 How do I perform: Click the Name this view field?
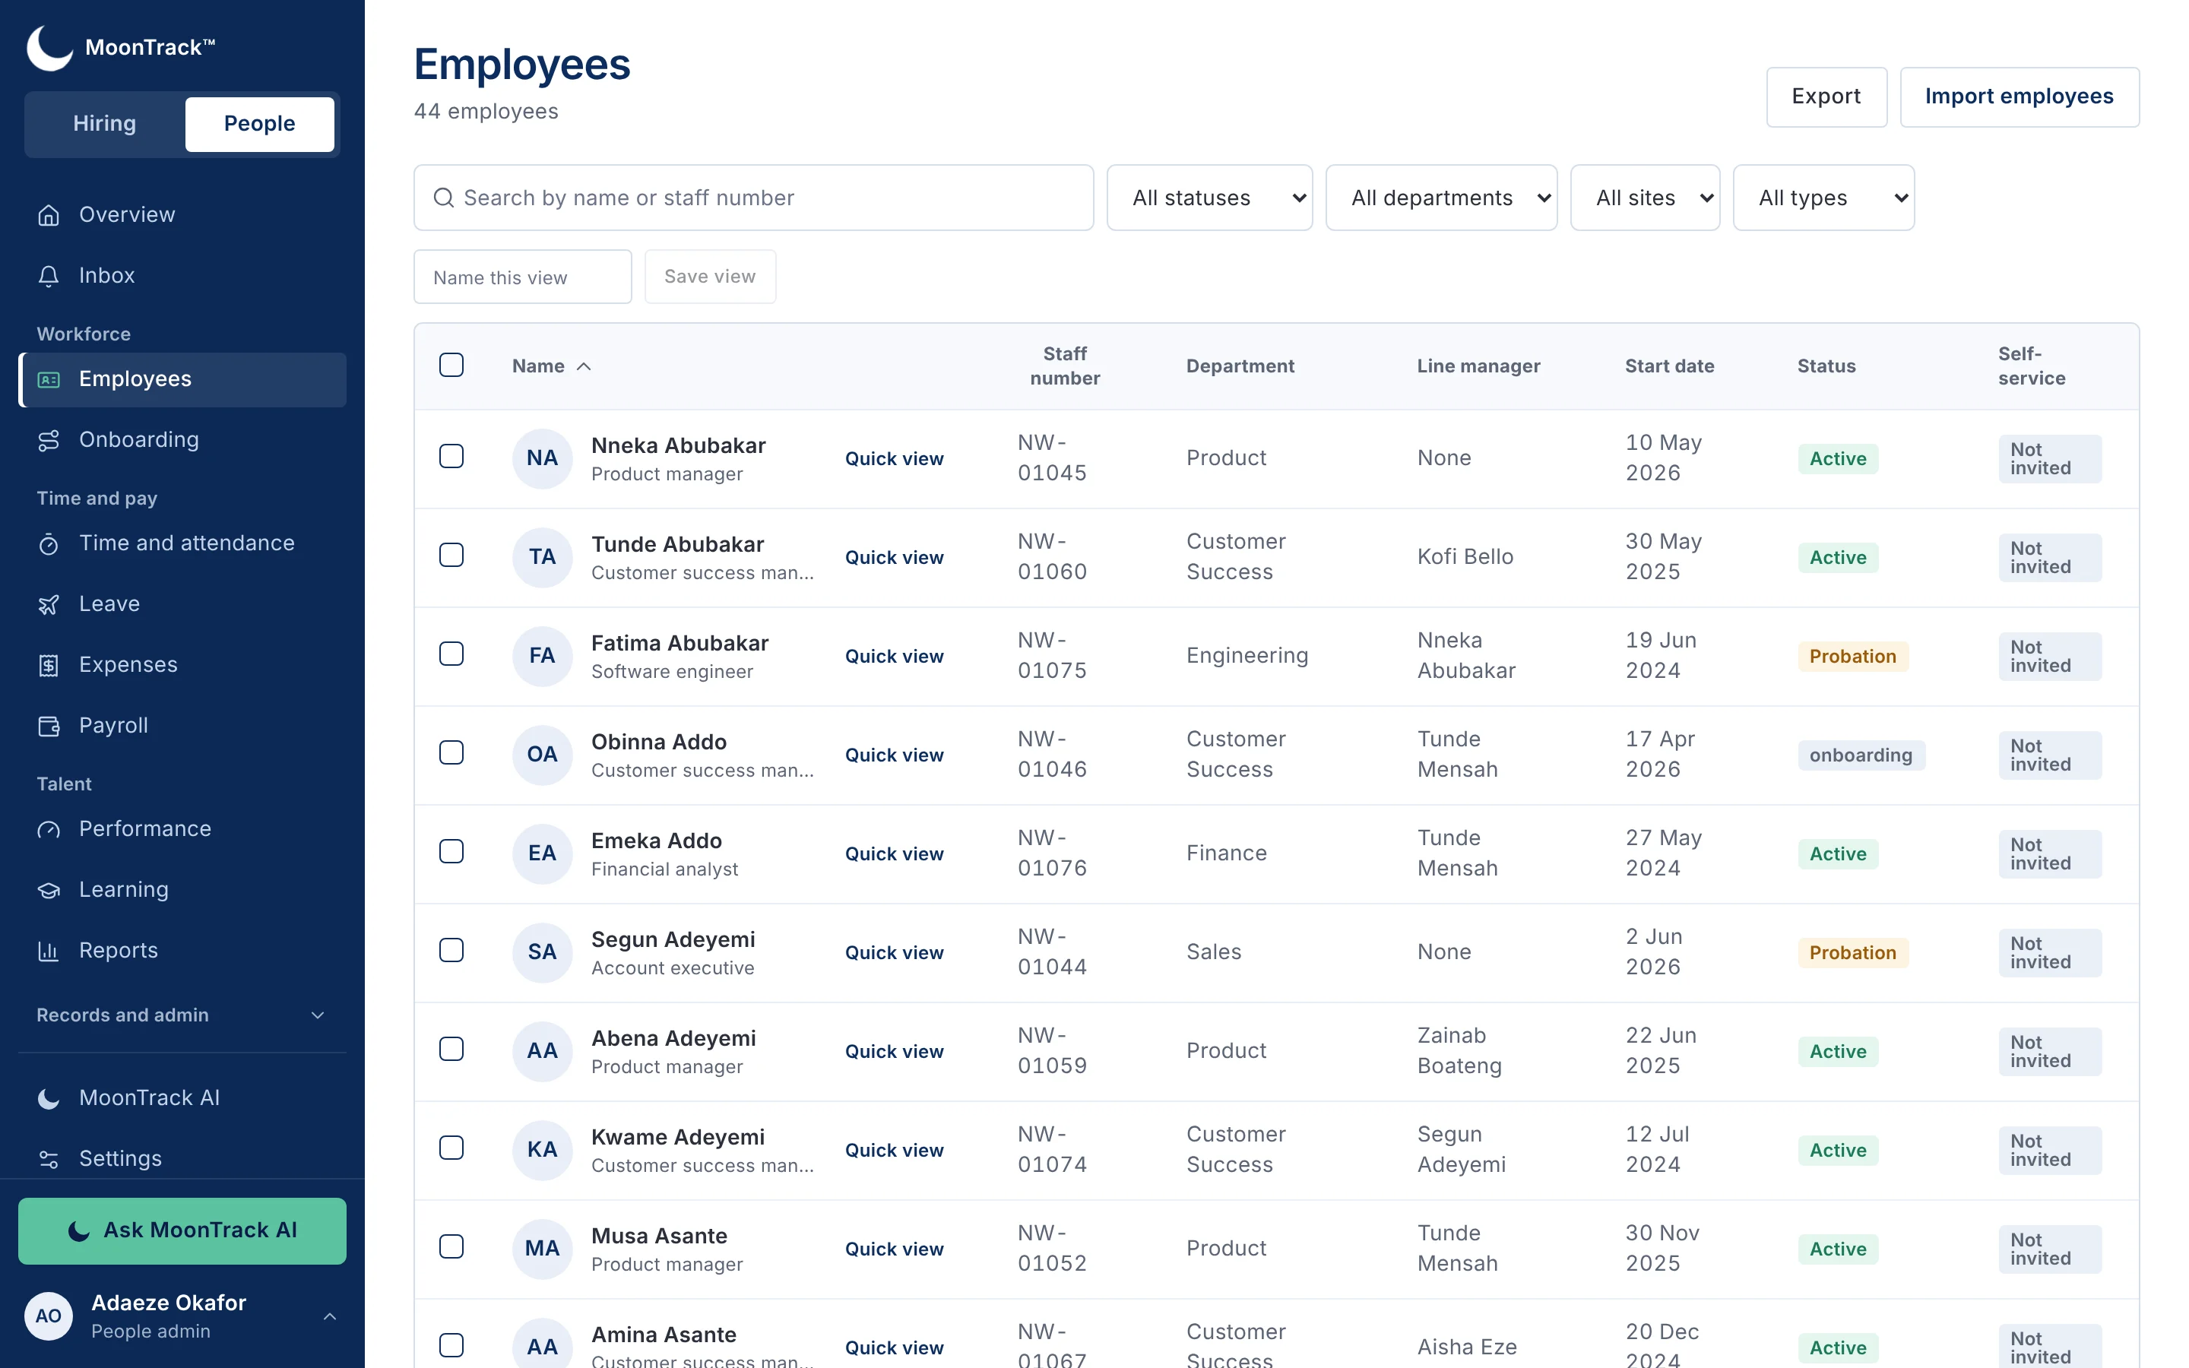point(522,277)
